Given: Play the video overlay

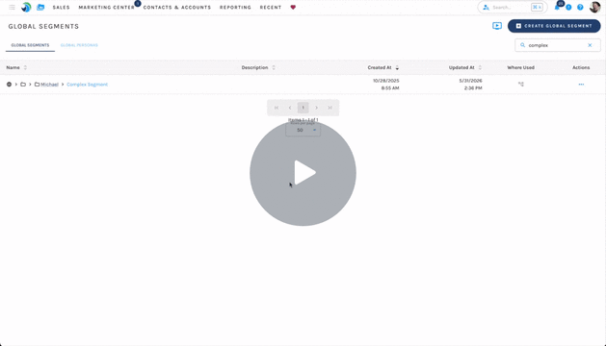Looking at the screenshot, I should tap(303, 173).
